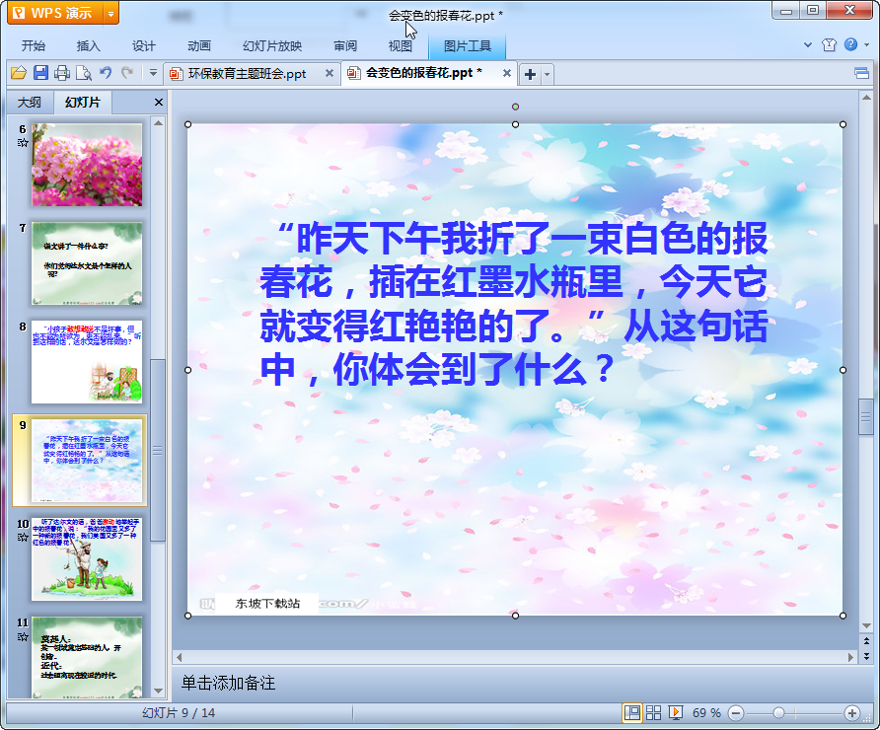Click the 幻灯片 9 / 14 status text
Viewport: 880px width, 730px height.
[x=179, y=712]
